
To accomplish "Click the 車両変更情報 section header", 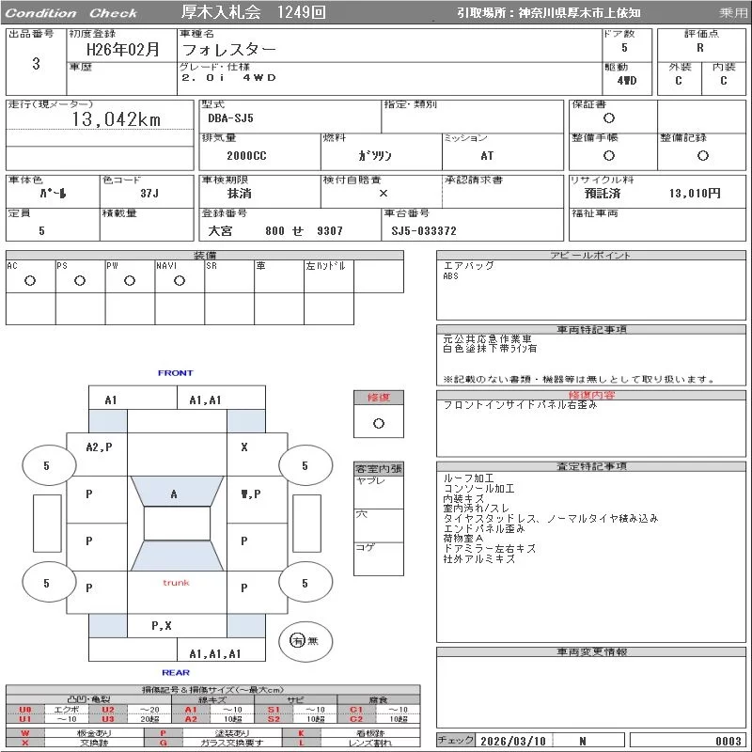I will click(592, 651).
